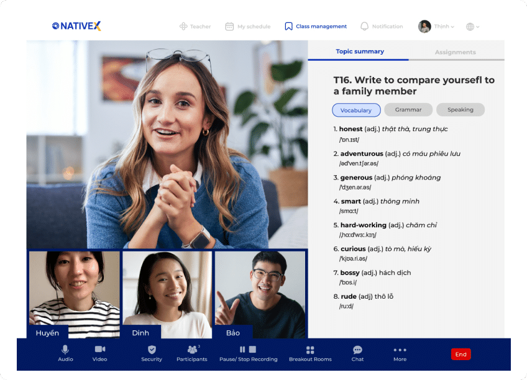Viewport: 527px width, 380px height.
Task: Turn off camera with Video icon
Action: pyautogui.click(x=99, y=350)
